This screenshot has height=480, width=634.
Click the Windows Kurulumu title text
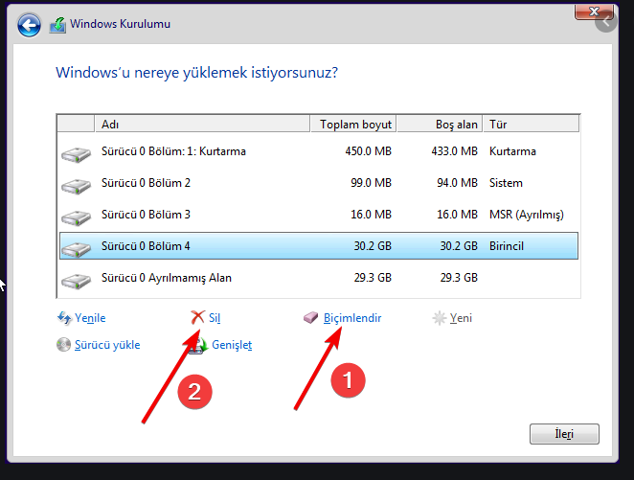point(120,24)
